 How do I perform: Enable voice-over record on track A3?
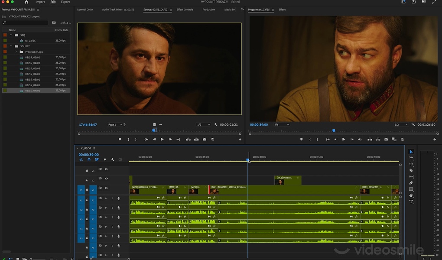[119, 218]
